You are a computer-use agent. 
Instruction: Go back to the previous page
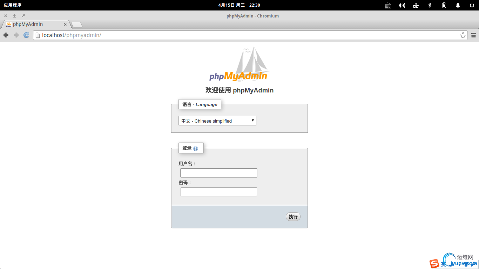tap(6, 35)
